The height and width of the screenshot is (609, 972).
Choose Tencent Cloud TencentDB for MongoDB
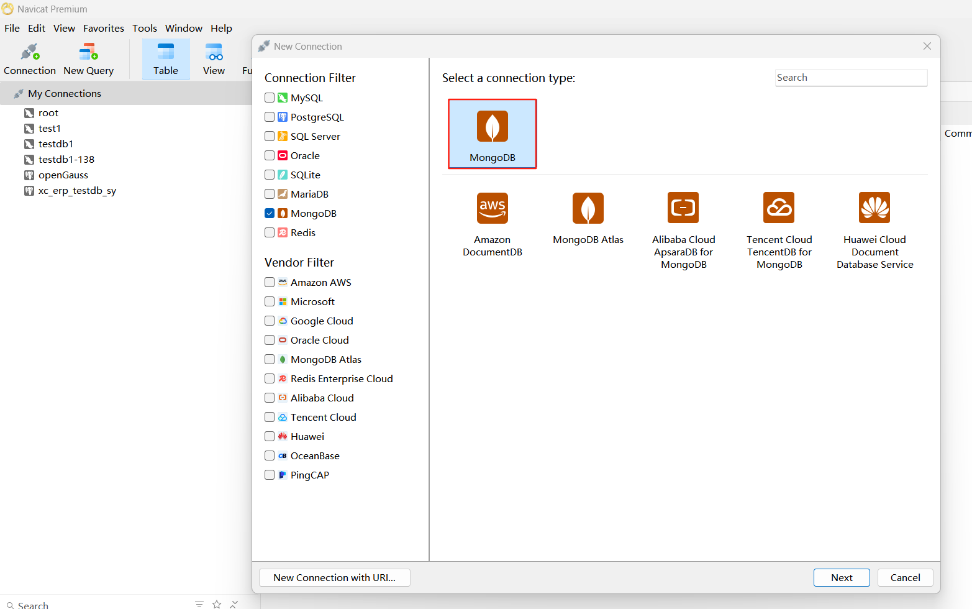pos(779,231)
